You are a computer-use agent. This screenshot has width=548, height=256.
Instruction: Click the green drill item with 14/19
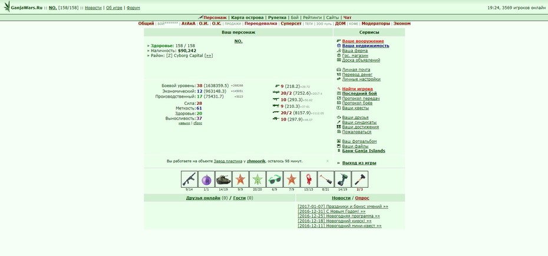click(x=343, y=179)
